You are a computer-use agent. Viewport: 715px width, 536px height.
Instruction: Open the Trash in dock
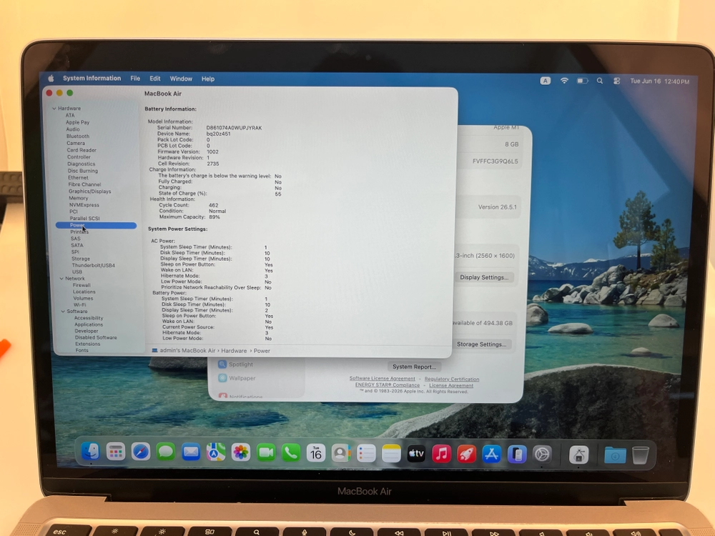640,455
